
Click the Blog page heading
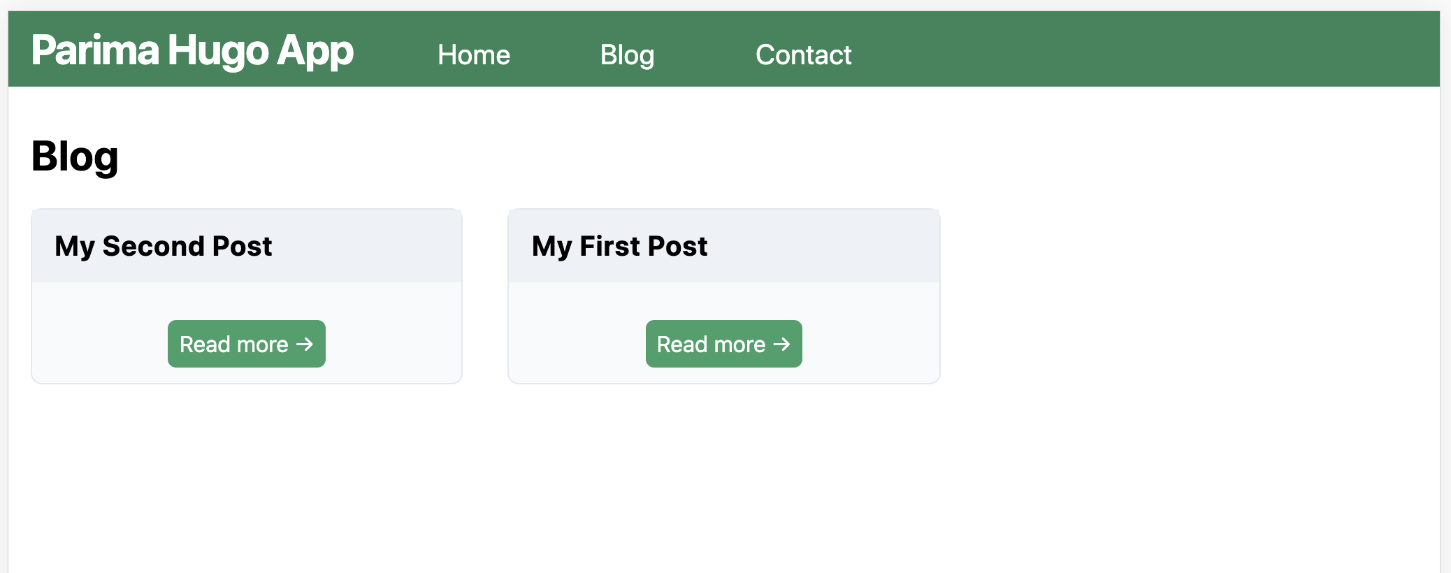coord(74,155)
